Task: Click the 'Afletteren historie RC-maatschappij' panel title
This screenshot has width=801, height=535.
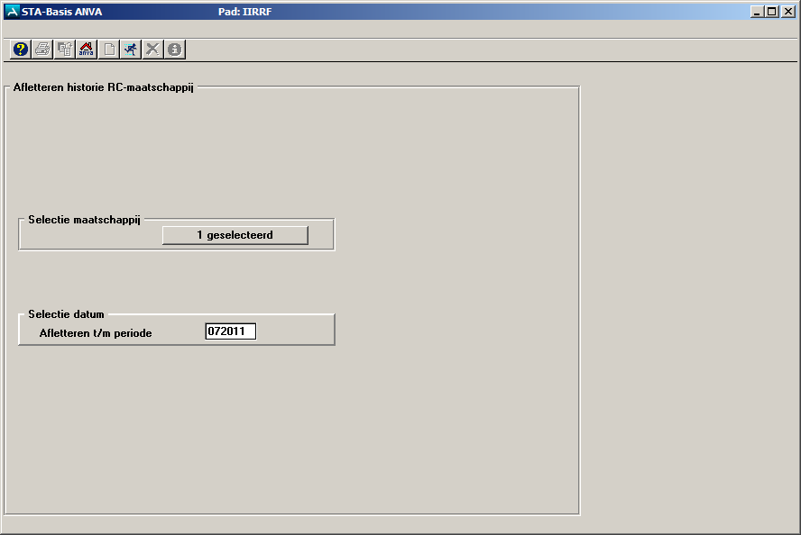Action: pos(103,88)
